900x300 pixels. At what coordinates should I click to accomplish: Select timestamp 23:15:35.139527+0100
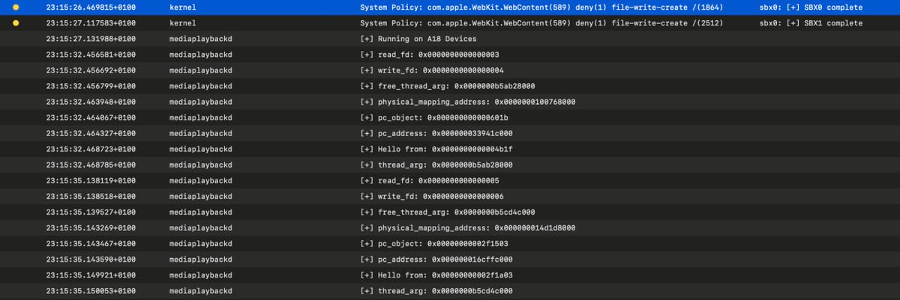point(91,212)
